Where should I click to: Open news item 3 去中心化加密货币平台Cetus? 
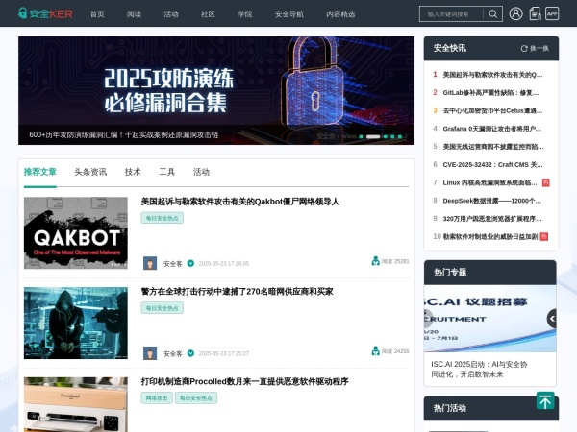[492, 110]
